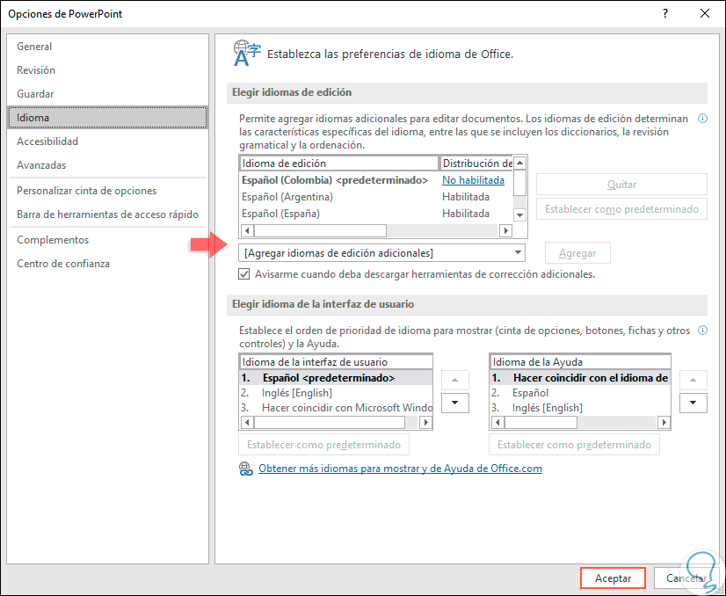Select Inglés [English] in interface language list
Viewport: 726px width, 596px height.
point(336,393)
